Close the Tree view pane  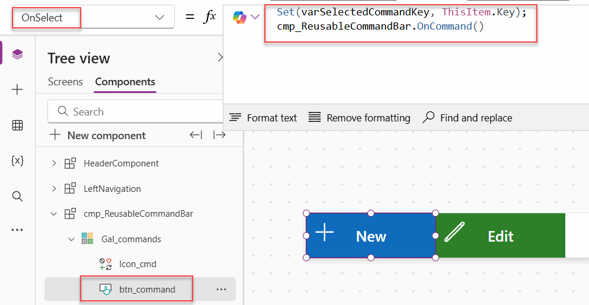(220, 57)
